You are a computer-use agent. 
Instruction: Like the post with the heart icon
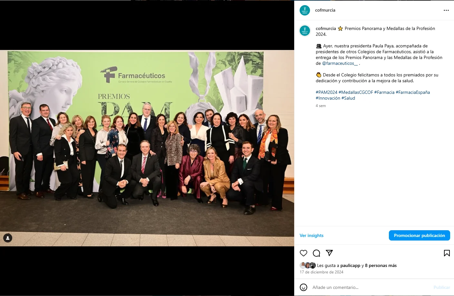pyautogui.click(x=304, y=253)
